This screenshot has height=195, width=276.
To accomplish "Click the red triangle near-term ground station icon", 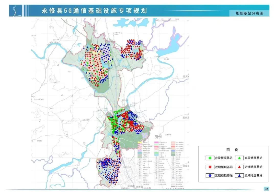I will click(239, 167).
